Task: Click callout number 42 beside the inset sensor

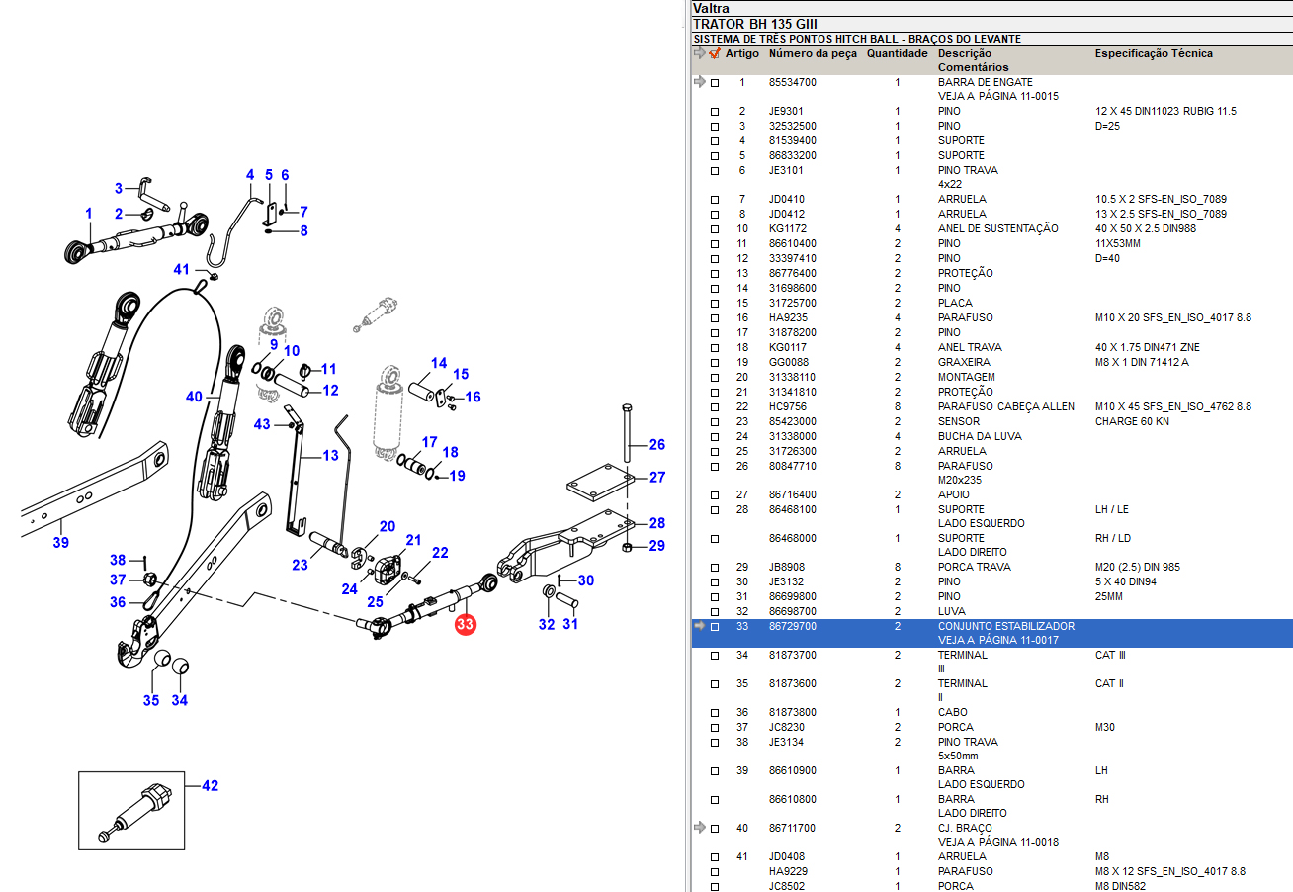Action: click(x=210, y=786)
